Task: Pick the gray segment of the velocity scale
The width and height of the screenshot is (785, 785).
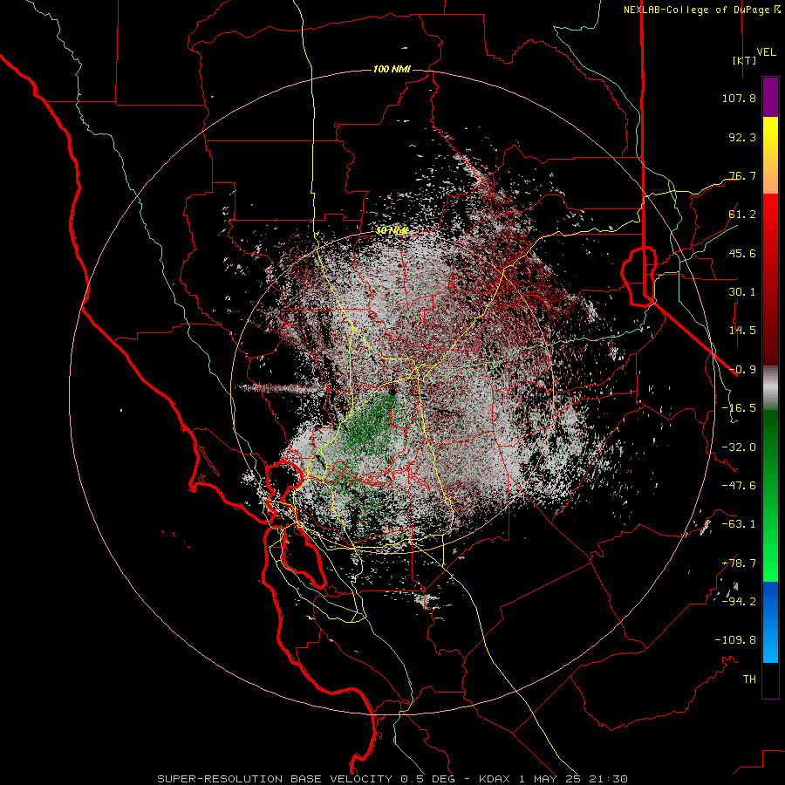Action: 770,387
